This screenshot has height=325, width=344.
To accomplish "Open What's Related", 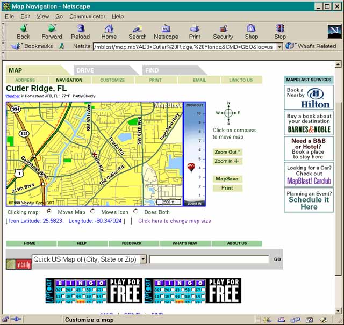I will pos(311,46).
